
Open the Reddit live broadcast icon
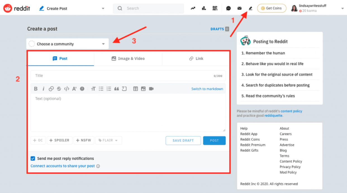pos(215,8)
